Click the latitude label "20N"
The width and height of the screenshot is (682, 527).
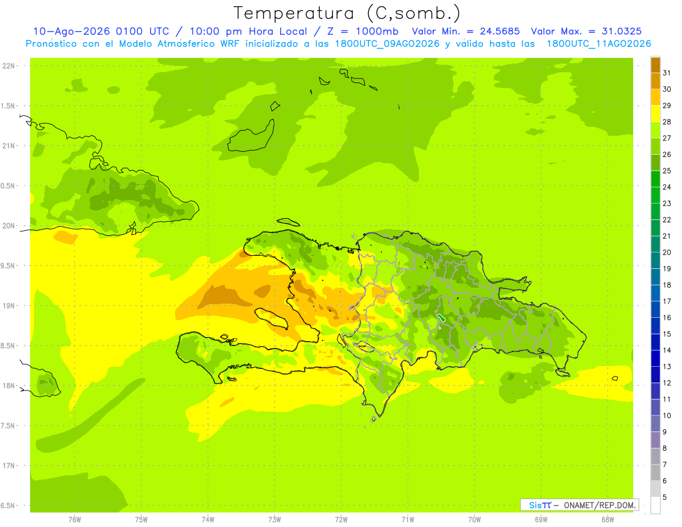9,226
